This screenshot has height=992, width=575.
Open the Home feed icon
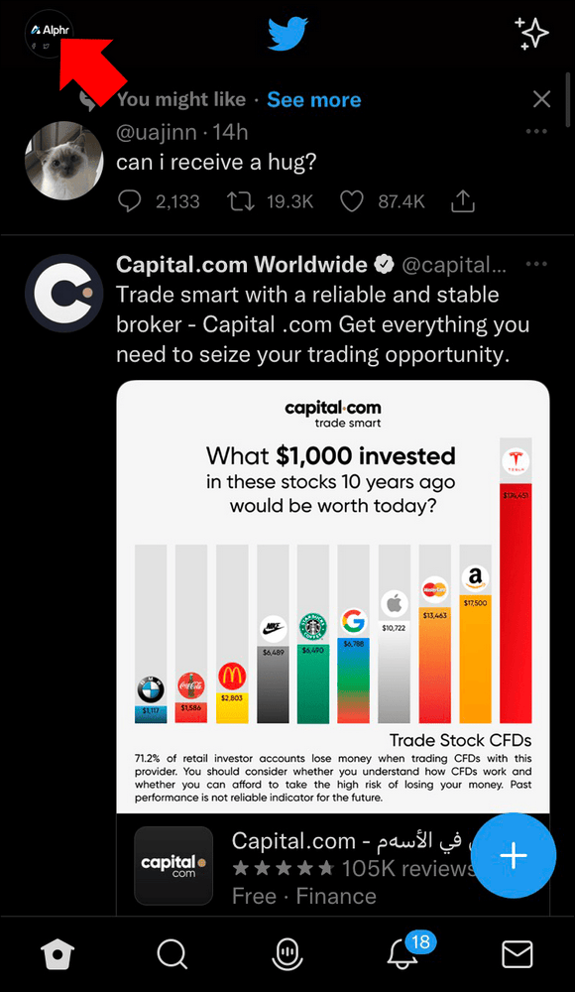57,954
